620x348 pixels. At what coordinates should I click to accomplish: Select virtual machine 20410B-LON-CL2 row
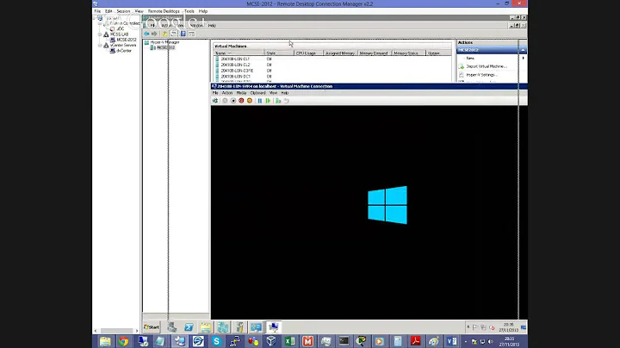coord(332,65)
